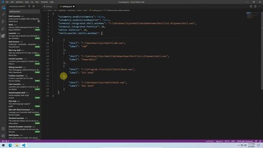Install the Debug Launcher extension
Image resolution: width=263 pixels, height=148 pixels.
coord(37,72)
